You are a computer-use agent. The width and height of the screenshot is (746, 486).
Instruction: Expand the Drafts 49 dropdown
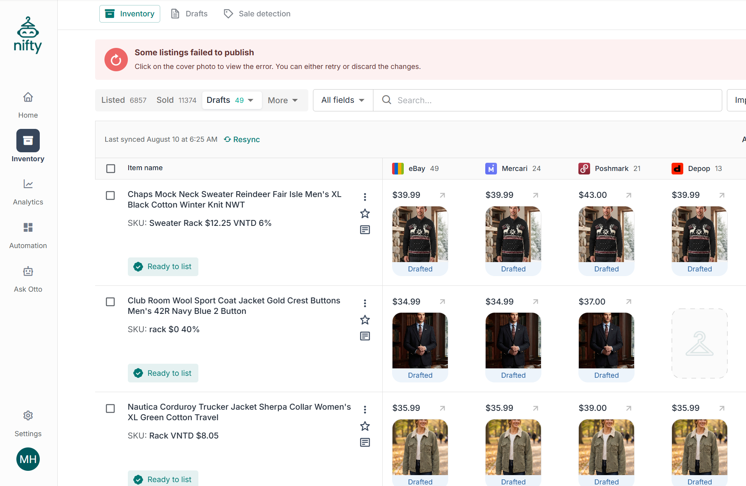(232, 100)
